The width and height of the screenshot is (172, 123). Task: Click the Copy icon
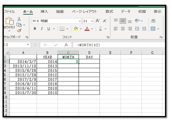pyautogui.click(x=19, y=25)
